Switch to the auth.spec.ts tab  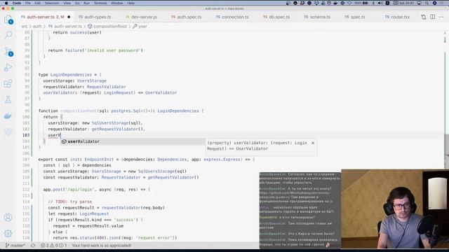click(189, 17)
